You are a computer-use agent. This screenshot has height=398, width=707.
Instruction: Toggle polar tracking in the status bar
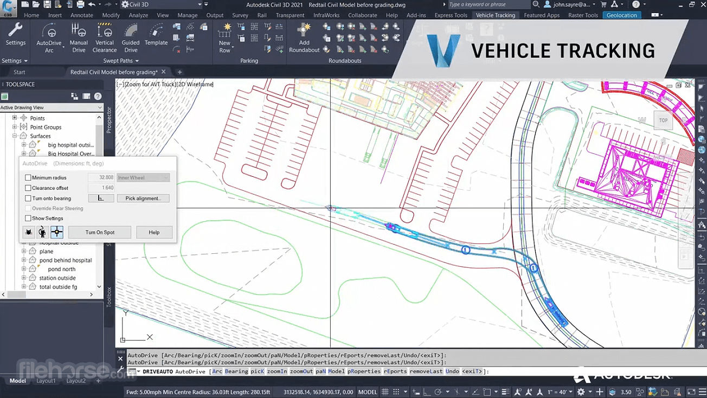click(438, 392)
